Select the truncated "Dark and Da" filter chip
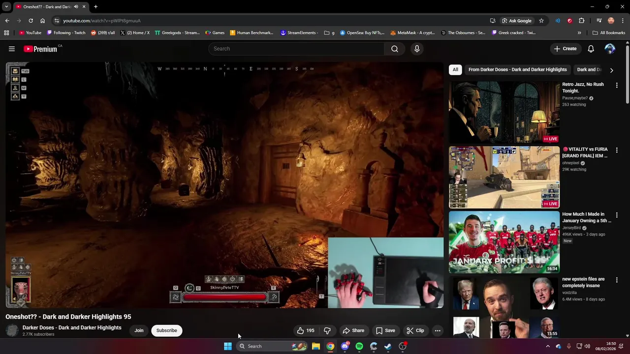 coord(590,70)
